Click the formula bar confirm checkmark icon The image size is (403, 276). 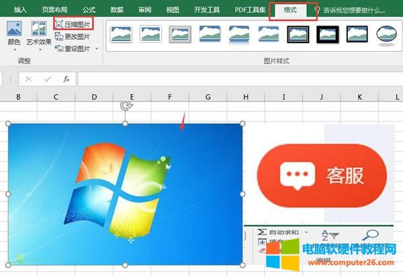pyautogui.click(x=48, y=79)
